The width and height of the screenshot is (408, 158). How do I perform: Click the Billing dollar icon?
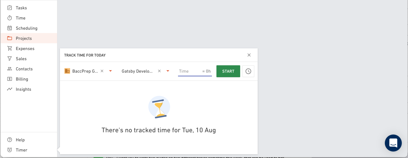click(x=10, y=79)
